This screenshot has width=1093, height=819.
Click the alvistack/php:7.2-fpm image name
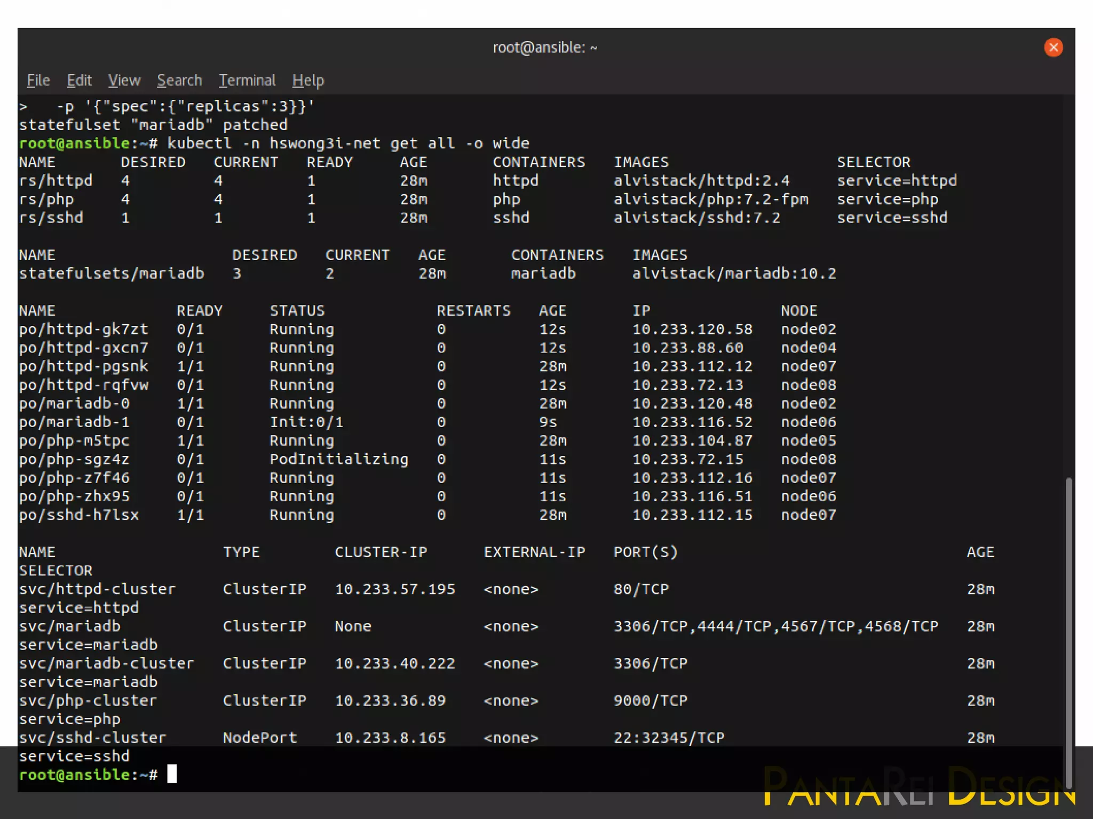pos(711,199)
